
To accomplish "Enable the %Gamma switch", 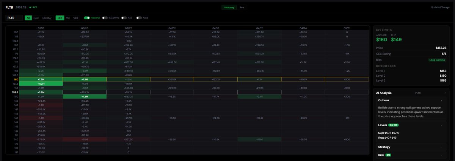I will tap(105, 17).
